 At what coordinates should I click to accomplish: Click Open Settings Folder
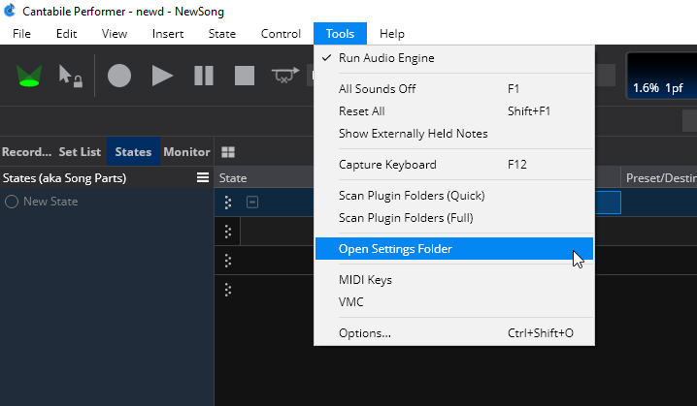pyautogui.click(x=454, y=249)
